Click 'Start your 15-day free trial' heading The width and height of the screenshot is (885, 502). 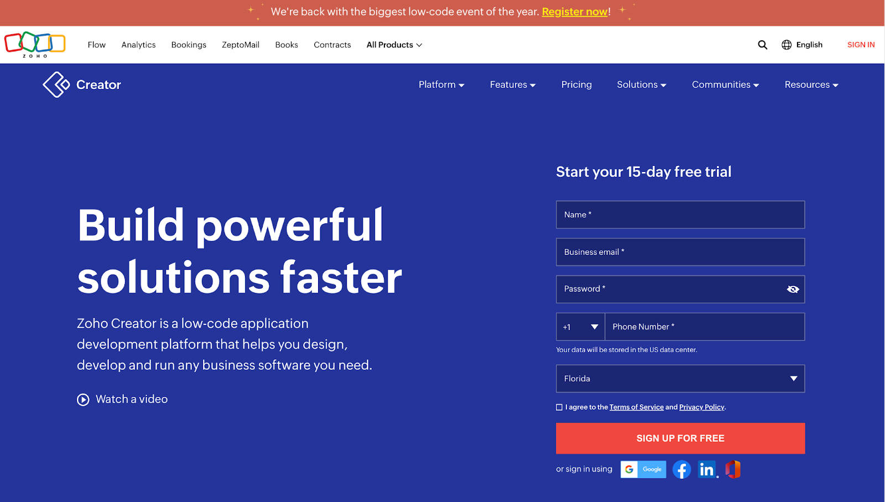pos(644,172)
